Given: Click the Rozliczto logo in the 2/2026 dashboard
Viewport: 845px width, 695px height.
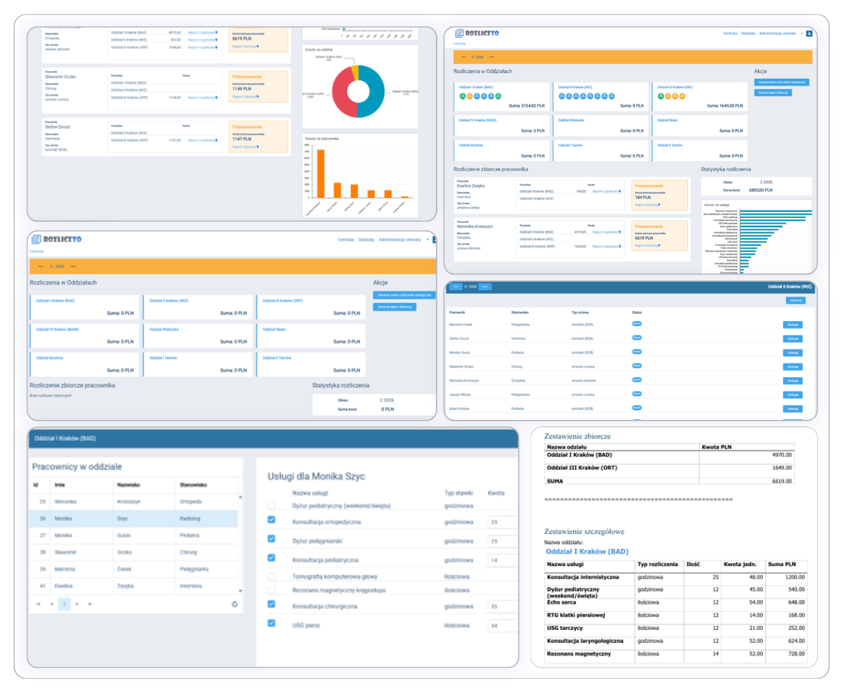Looking at the screenshot, I should click(x=57, y=240).
